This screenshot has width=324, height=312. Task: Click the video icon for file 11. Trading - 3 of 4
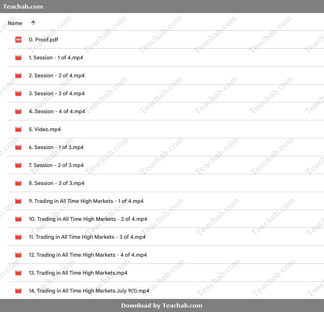(x=18, y=237)
